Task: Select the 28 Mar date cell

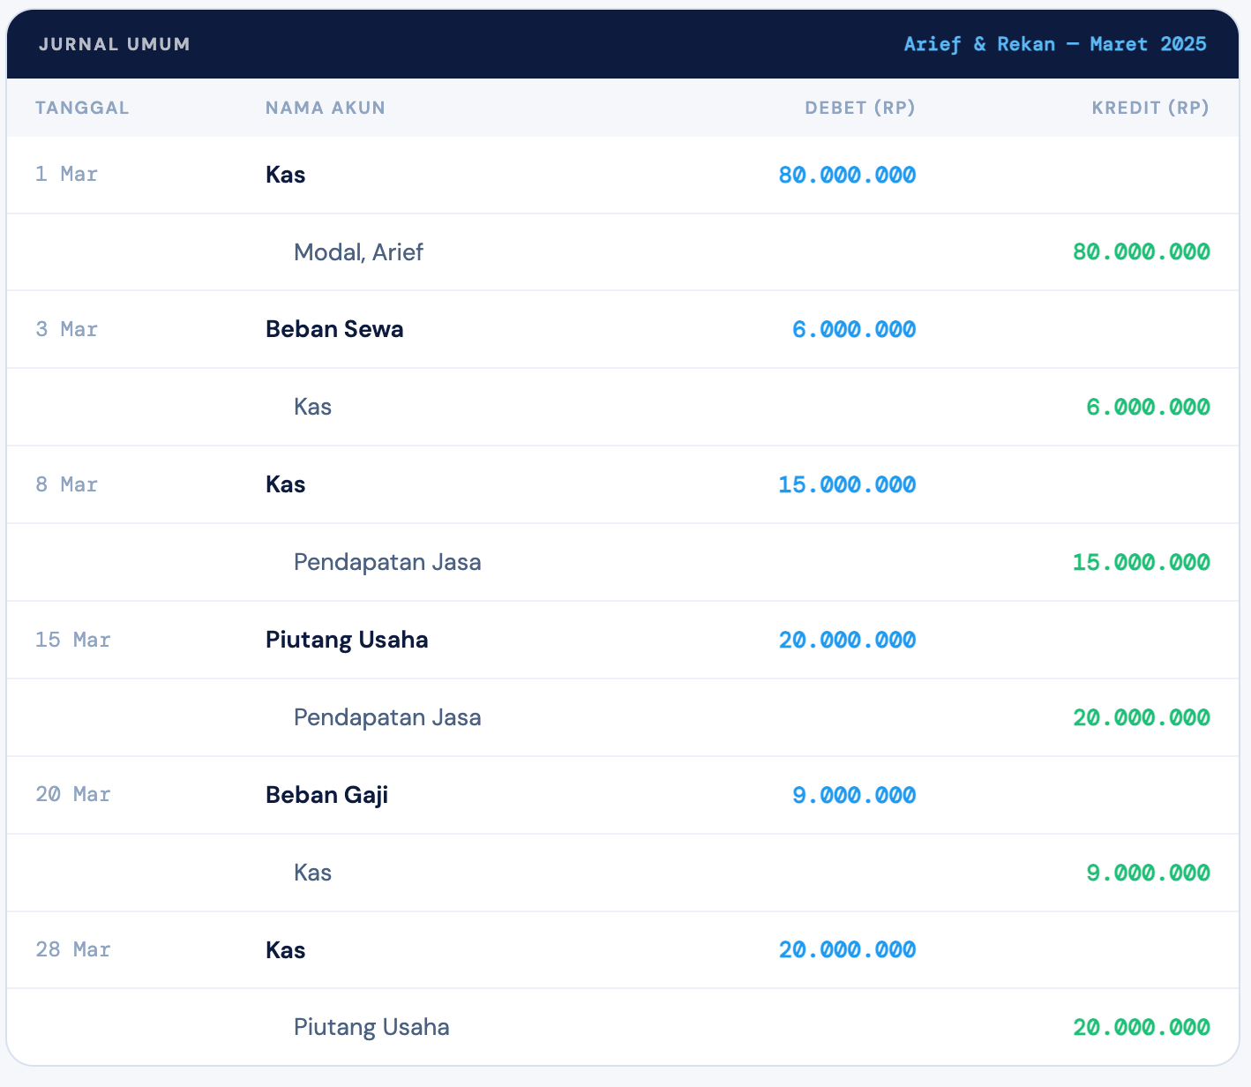Action: [72, 949]
